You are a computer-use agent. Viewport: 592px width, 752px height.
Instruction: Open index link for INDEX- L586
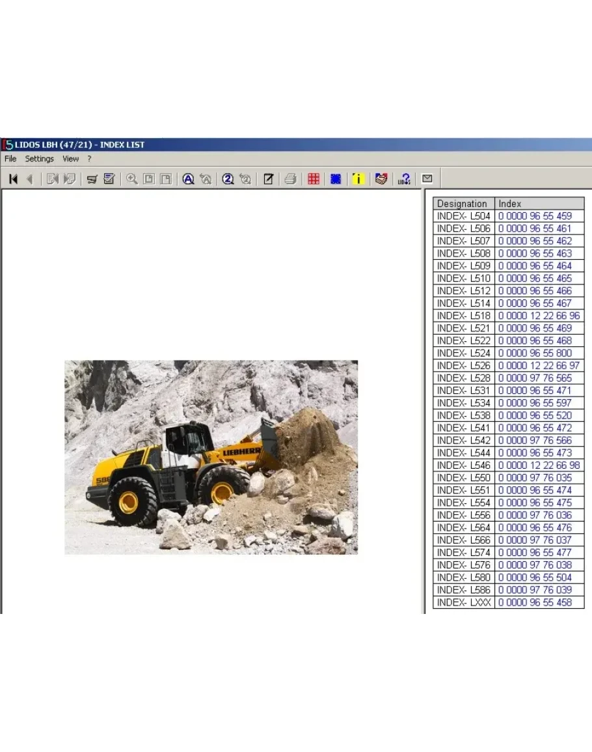pyautogui.click(x=535, y=590)
